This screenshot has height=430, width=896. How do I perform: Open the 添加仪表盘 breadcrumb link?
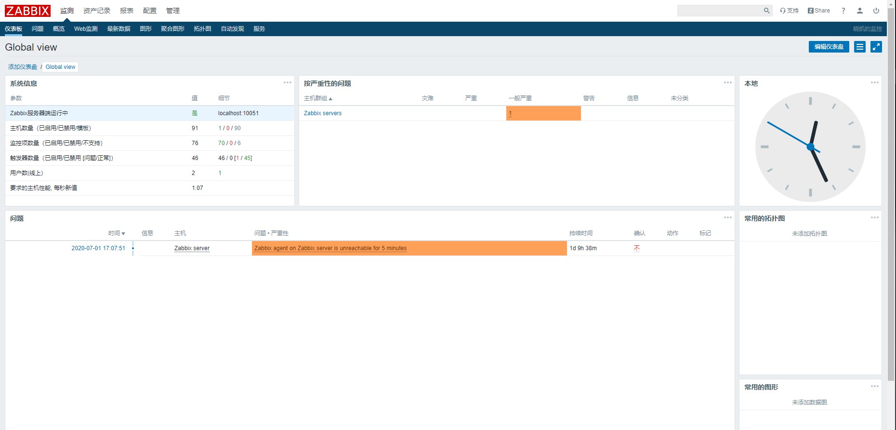tap(23, 67)
